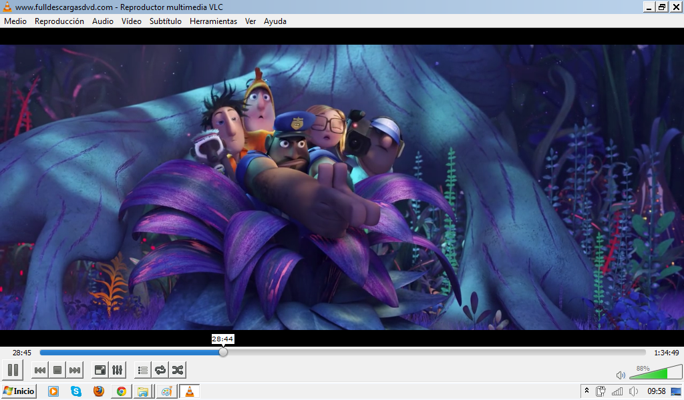Click the green volume slider at 88%

(x=655, y=372)
